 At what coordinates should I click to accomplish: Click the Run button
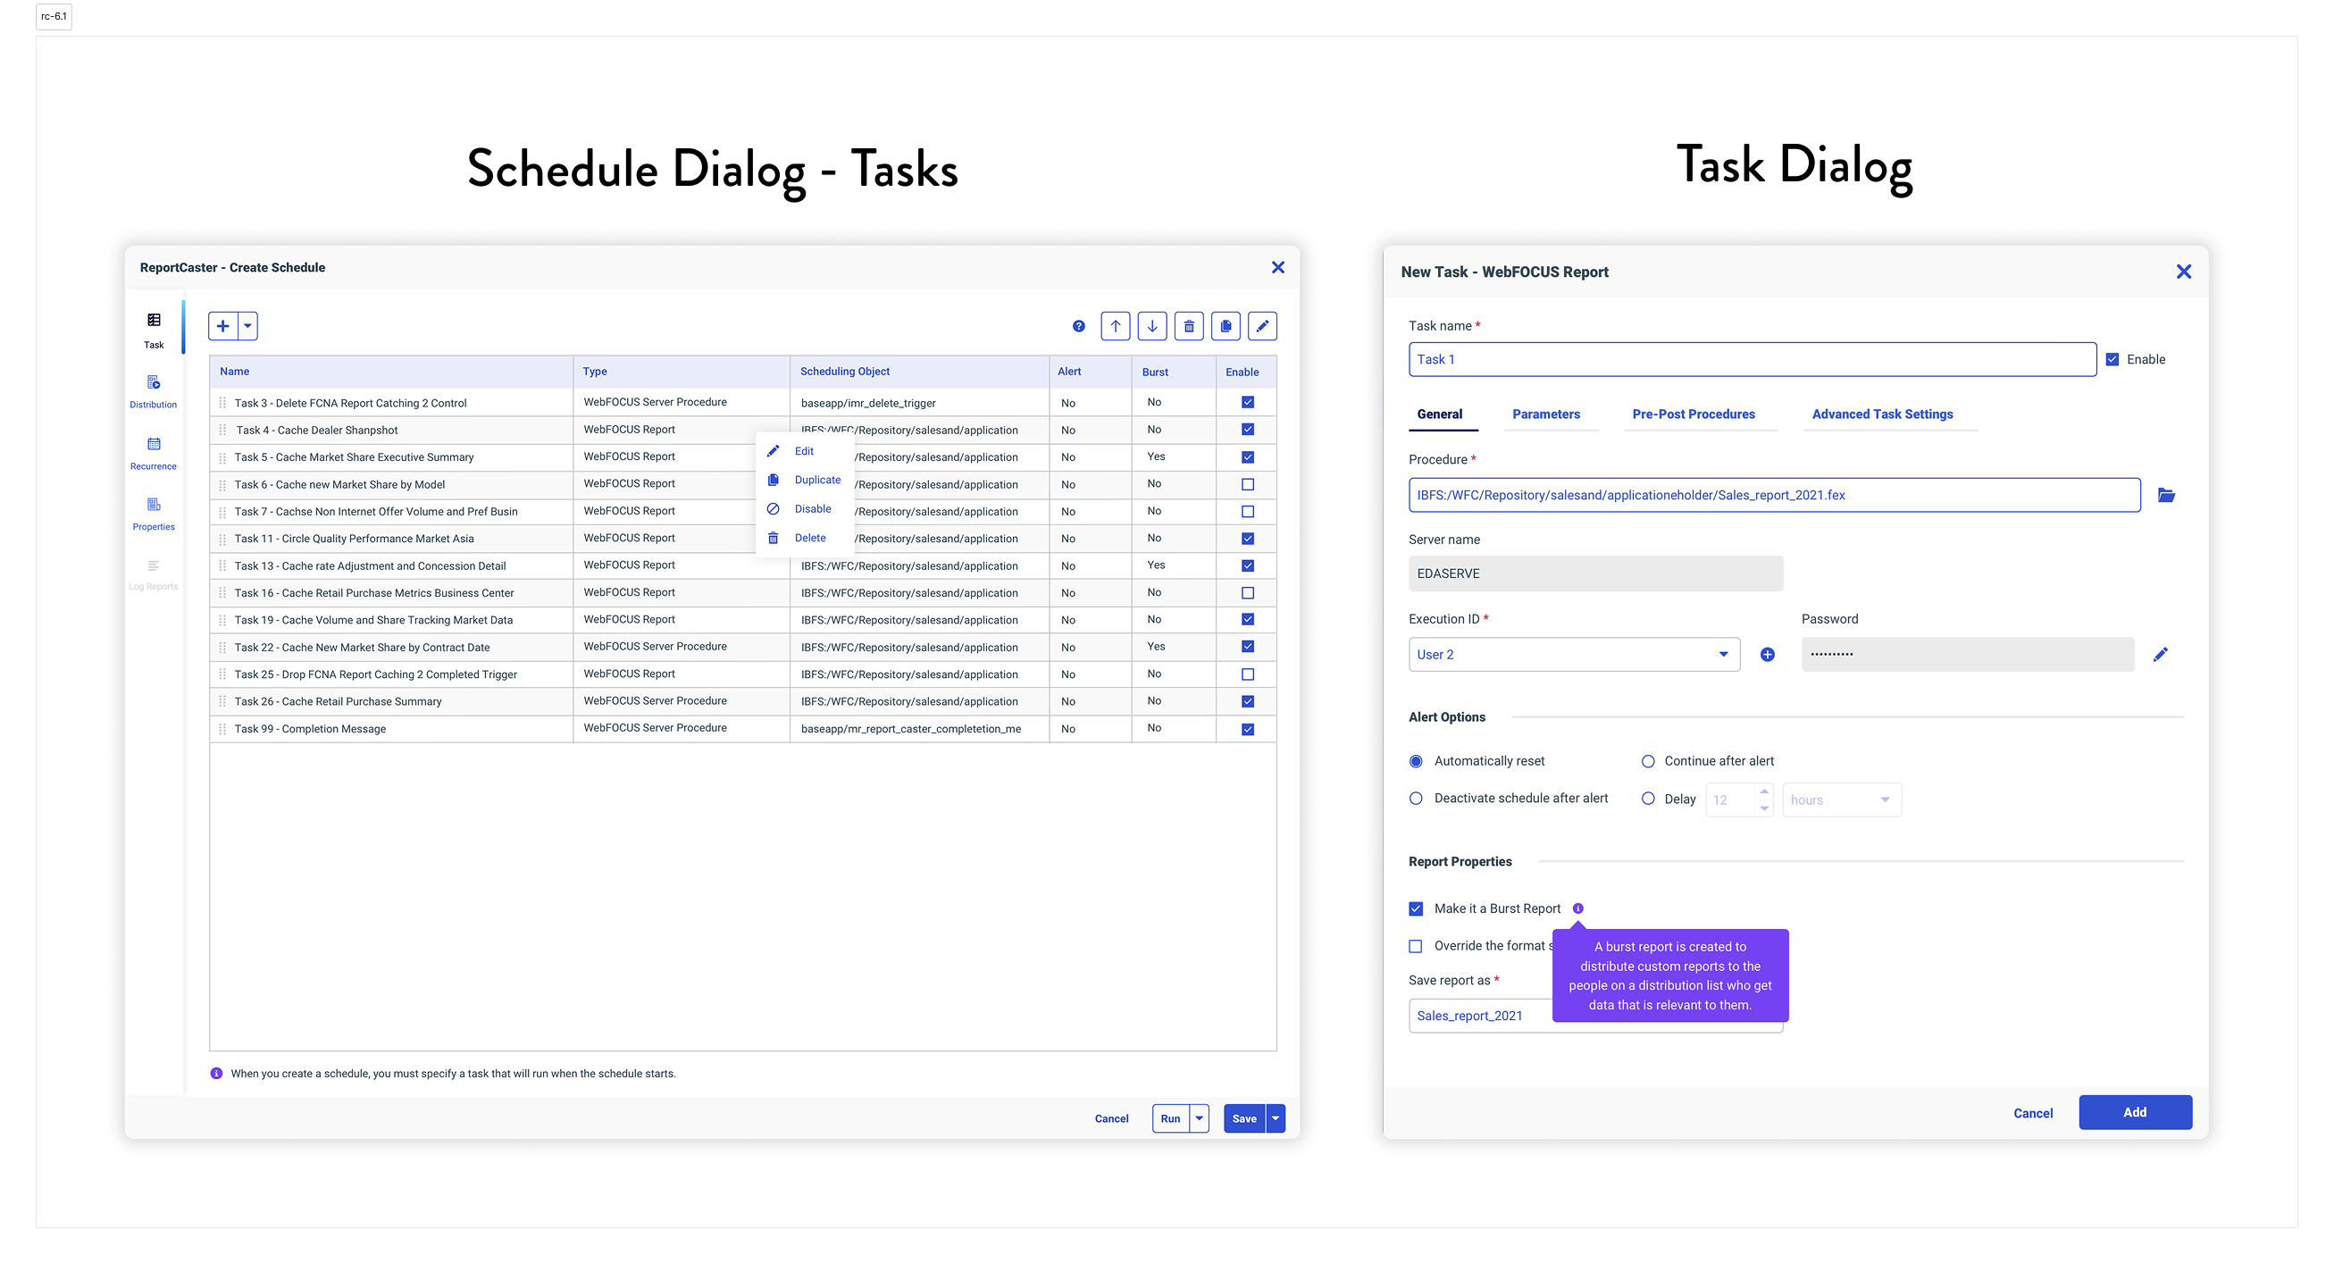coord(1171,1118)
